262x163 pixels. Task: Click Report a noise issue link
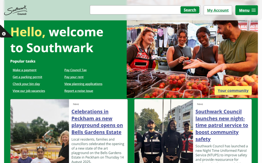pos(79,91)
